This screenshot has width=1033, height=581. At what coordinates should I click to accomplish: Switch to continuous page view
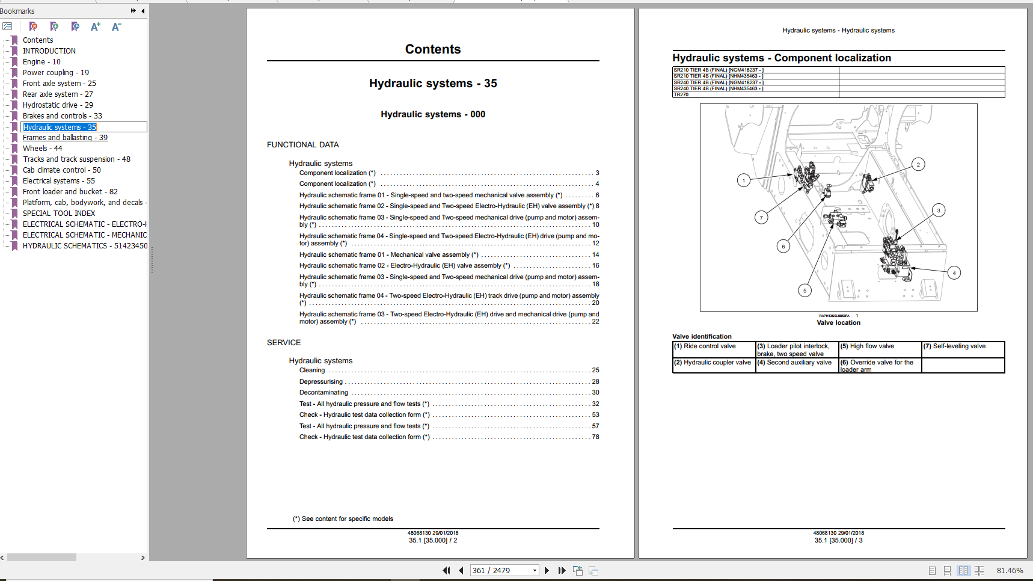point(947,571)
